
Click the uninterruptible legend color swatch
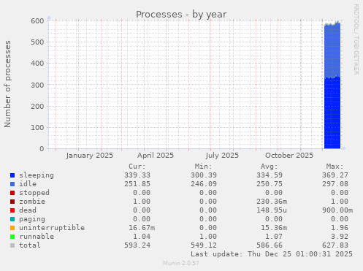pyautogui.click(x=12, y=228)
